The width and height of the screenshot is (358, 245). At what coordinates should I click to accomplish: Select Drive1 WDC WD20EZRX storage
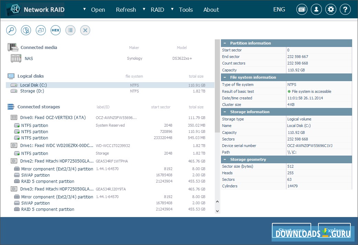[x=57, y=146]
